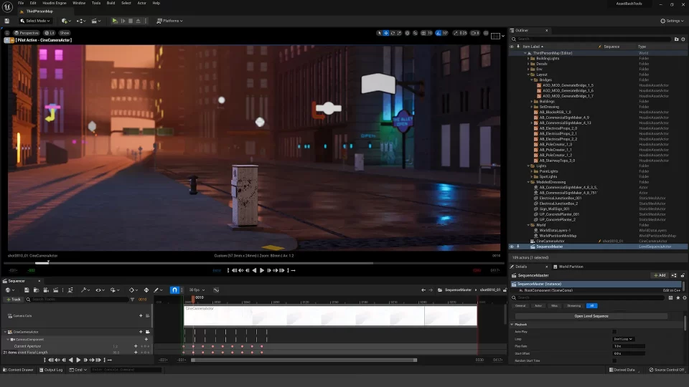This screenshot has height=387, width=689.
Task: Open the Loop dropdown showing Don't Loop
Action: [x=623, y=339]
